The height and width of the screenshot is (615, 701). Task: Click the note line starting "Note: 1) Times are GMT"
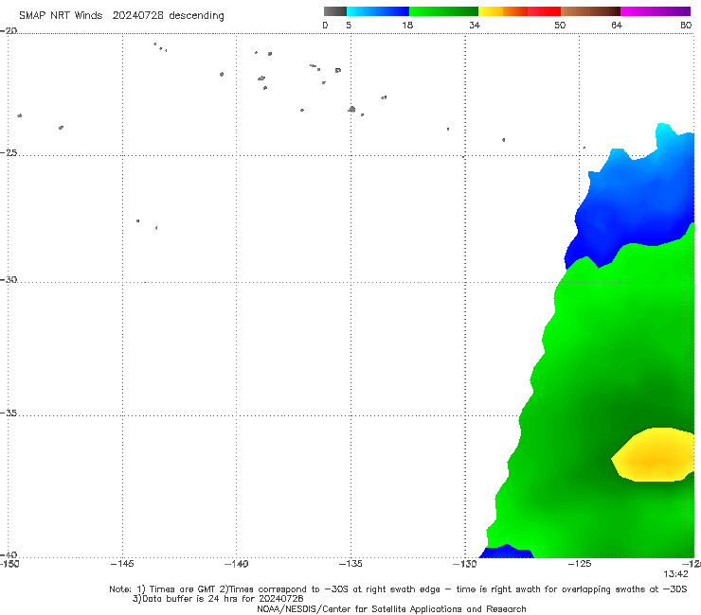(x=398, y=589)
